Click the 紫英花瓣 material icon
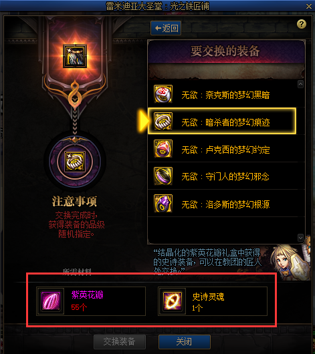The width and height of the screenshot is (315, 354). tap(50, 301)
